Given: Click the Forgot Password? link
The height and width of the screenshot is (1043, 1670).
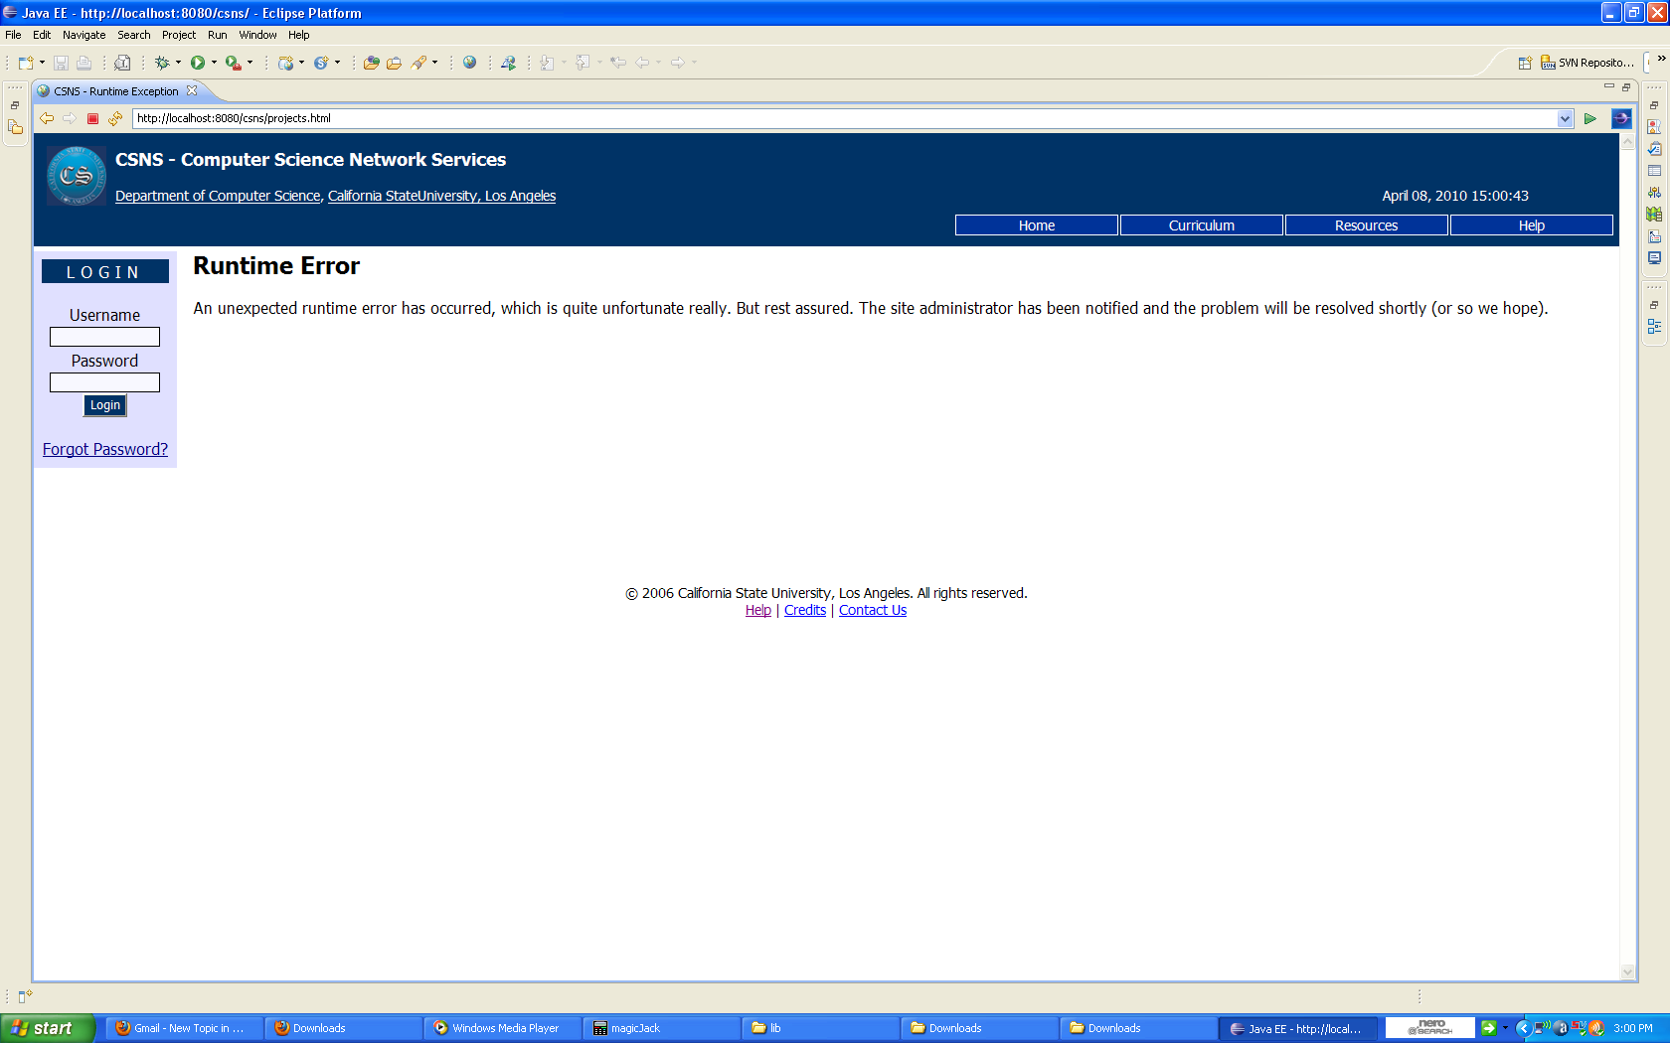Looking at the screenshot, I should coord(105,449).
